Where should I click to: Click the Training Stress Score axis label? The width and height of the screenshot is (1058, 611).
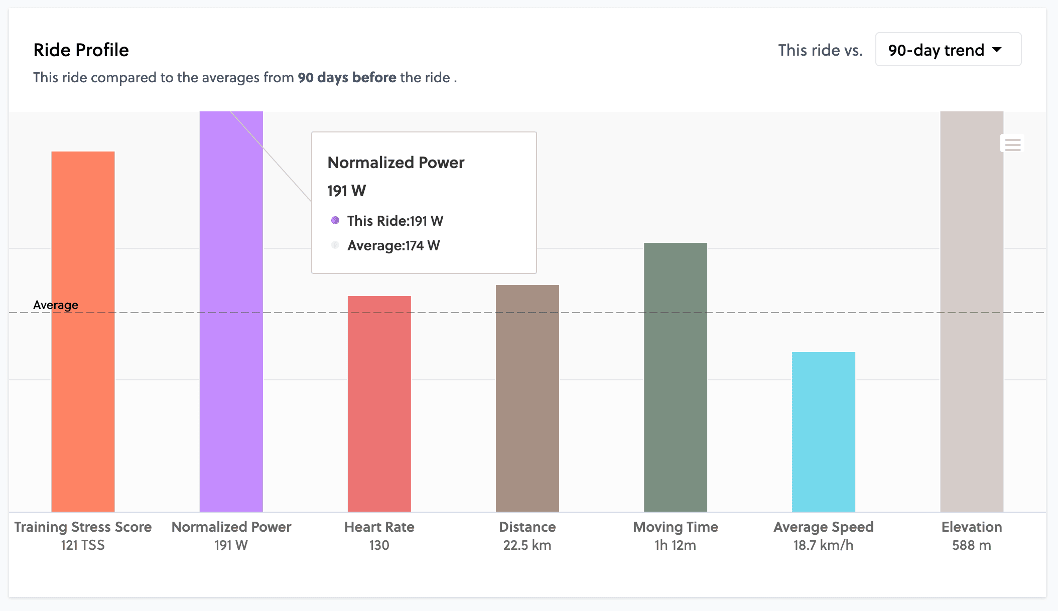tap(83, 527)
